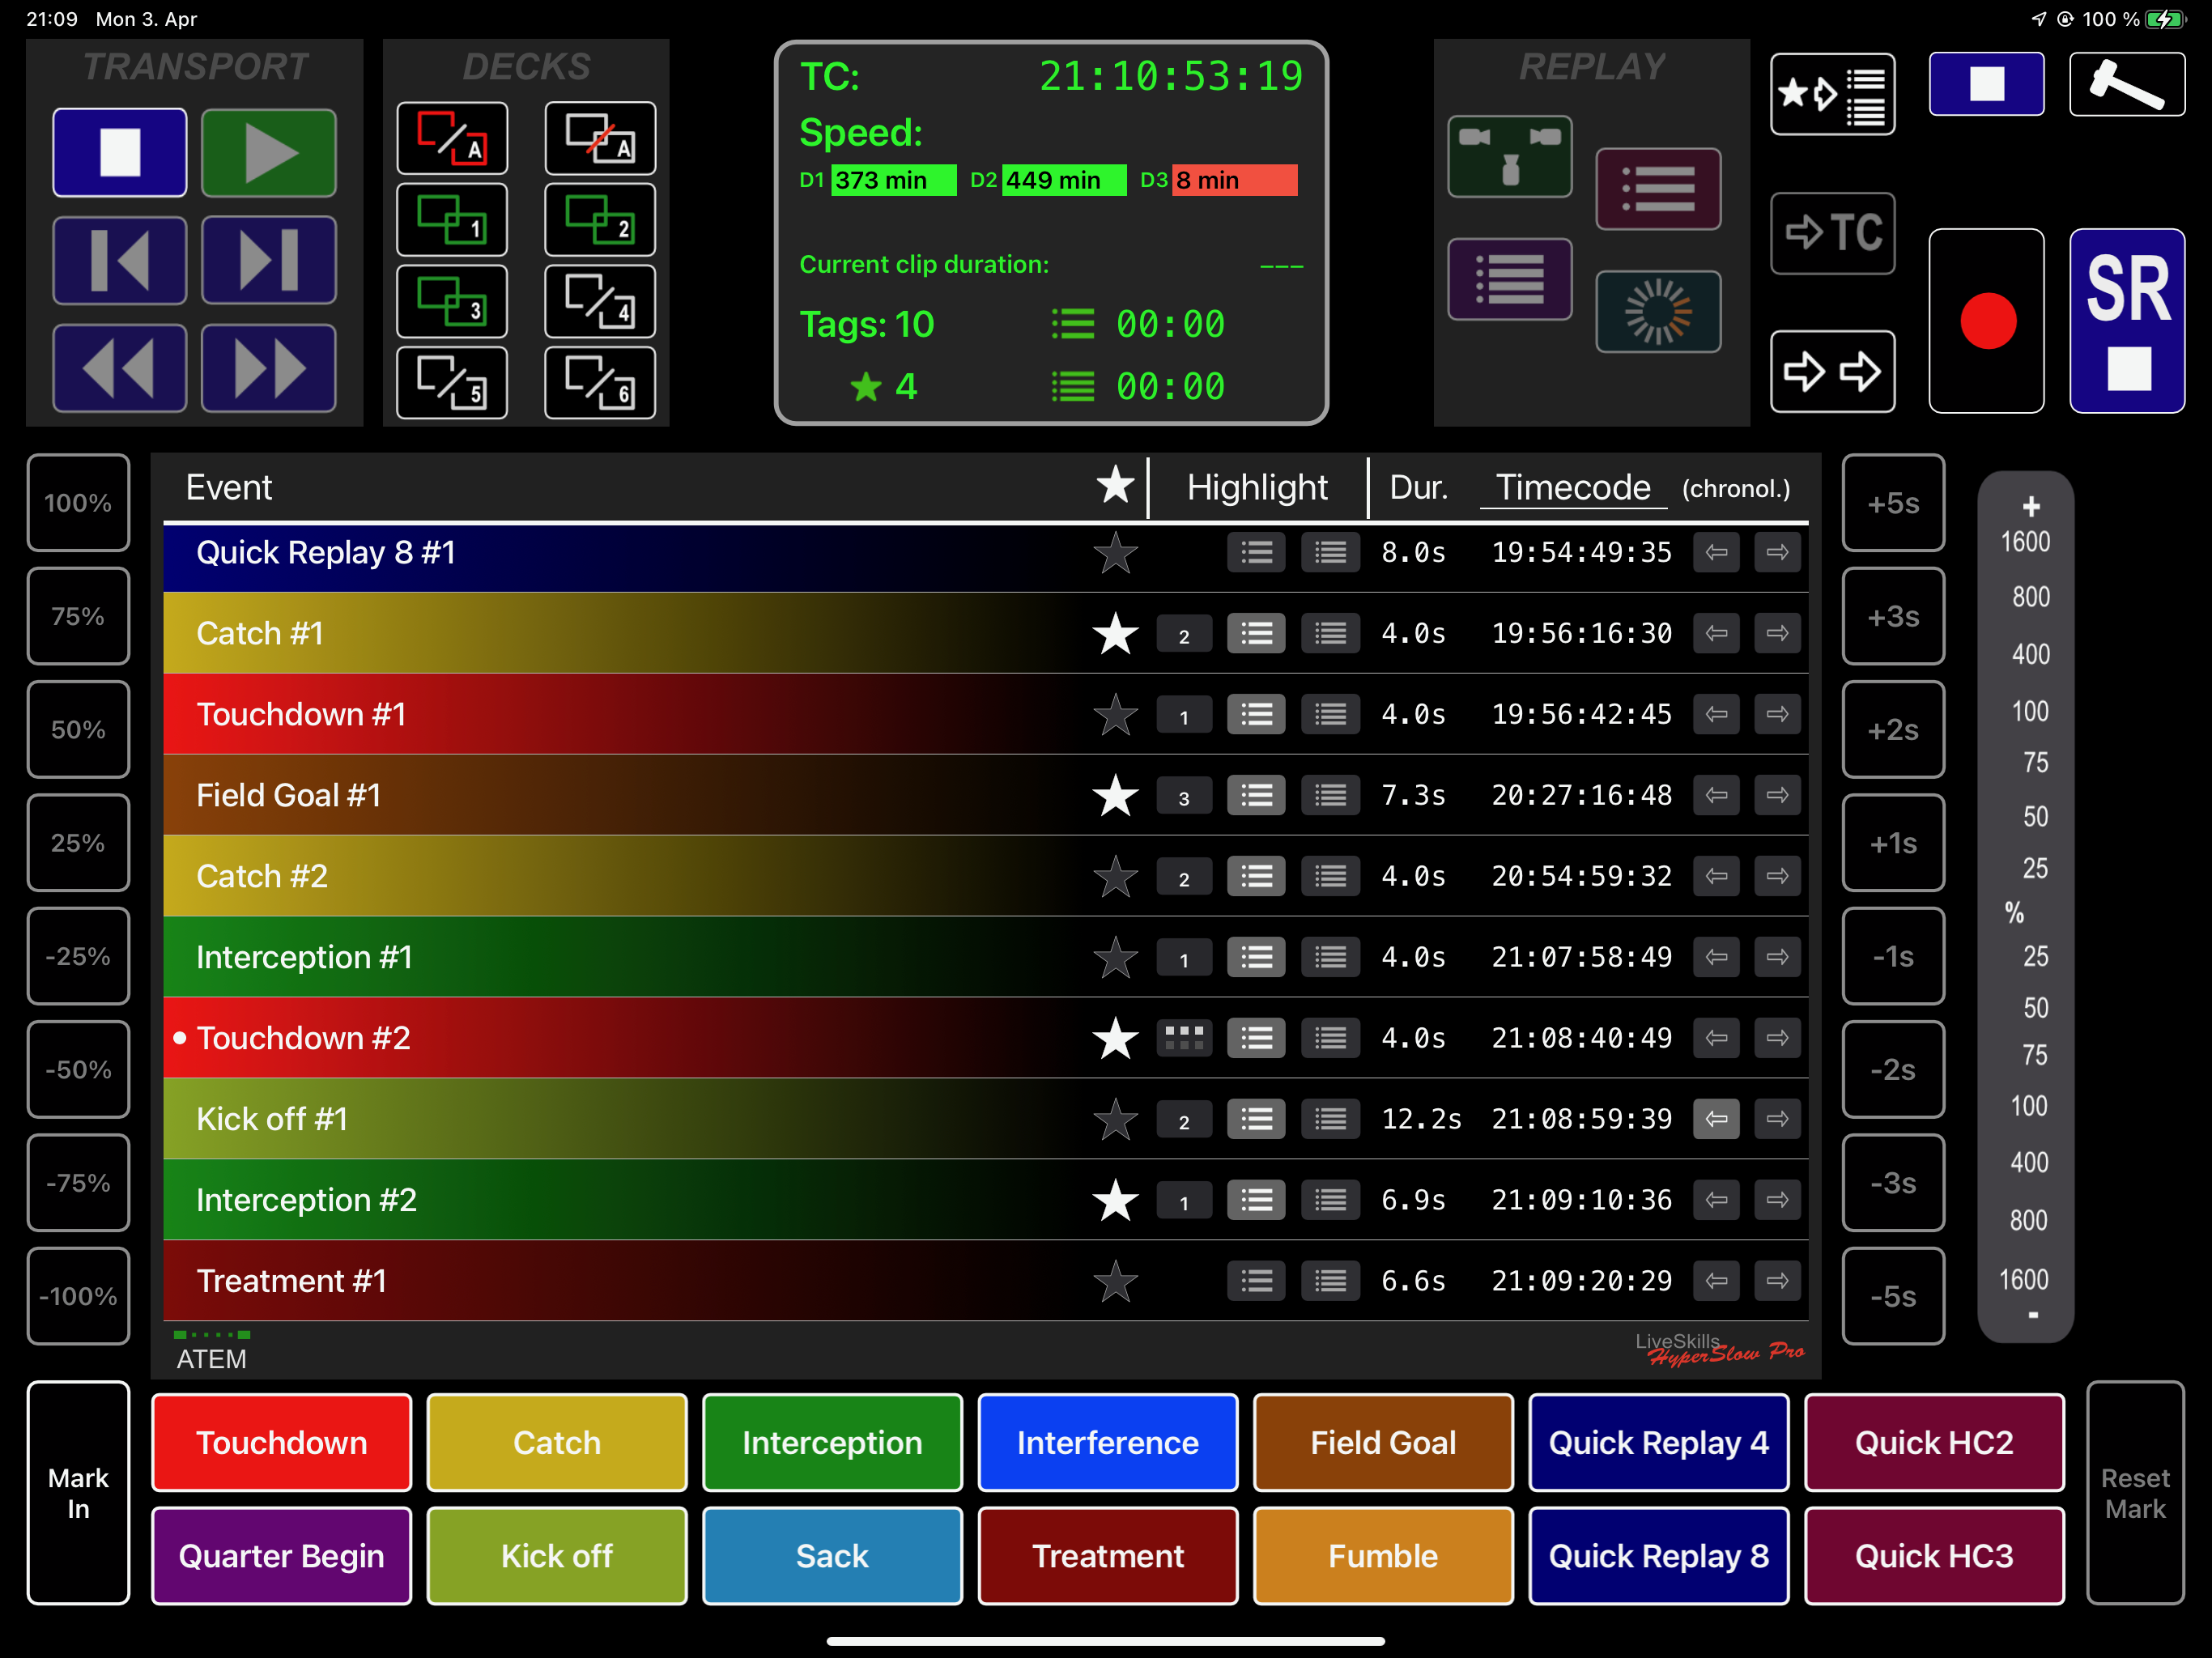Image resolution: width=2212 pixels, height=1658 pixels.
Task: Tag a Sack event
Action: [x=832, y=1556]
